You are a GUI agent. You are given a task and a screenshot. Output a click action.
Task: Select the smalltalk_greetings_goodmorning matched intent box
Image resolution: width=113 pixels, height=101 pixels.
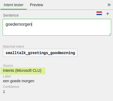pyautogui.click(x=40, y=53)
